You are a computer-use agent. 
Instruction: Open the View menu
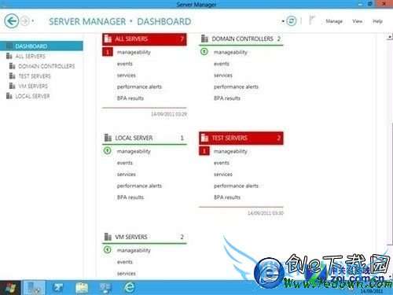(x=358, y=21)
